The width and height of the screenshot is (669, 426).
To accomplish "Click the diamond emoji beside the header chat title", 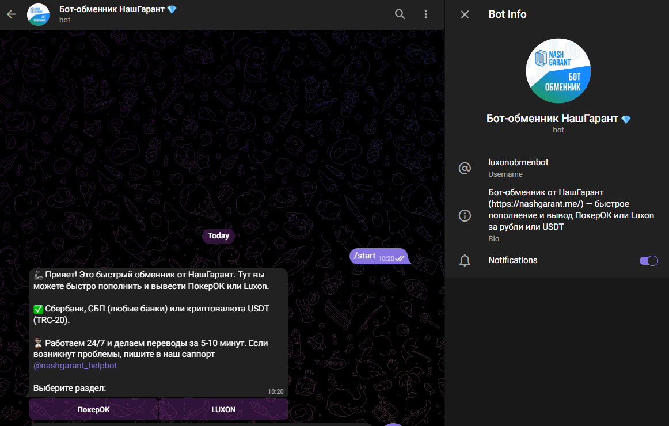I will pos(172,9).
